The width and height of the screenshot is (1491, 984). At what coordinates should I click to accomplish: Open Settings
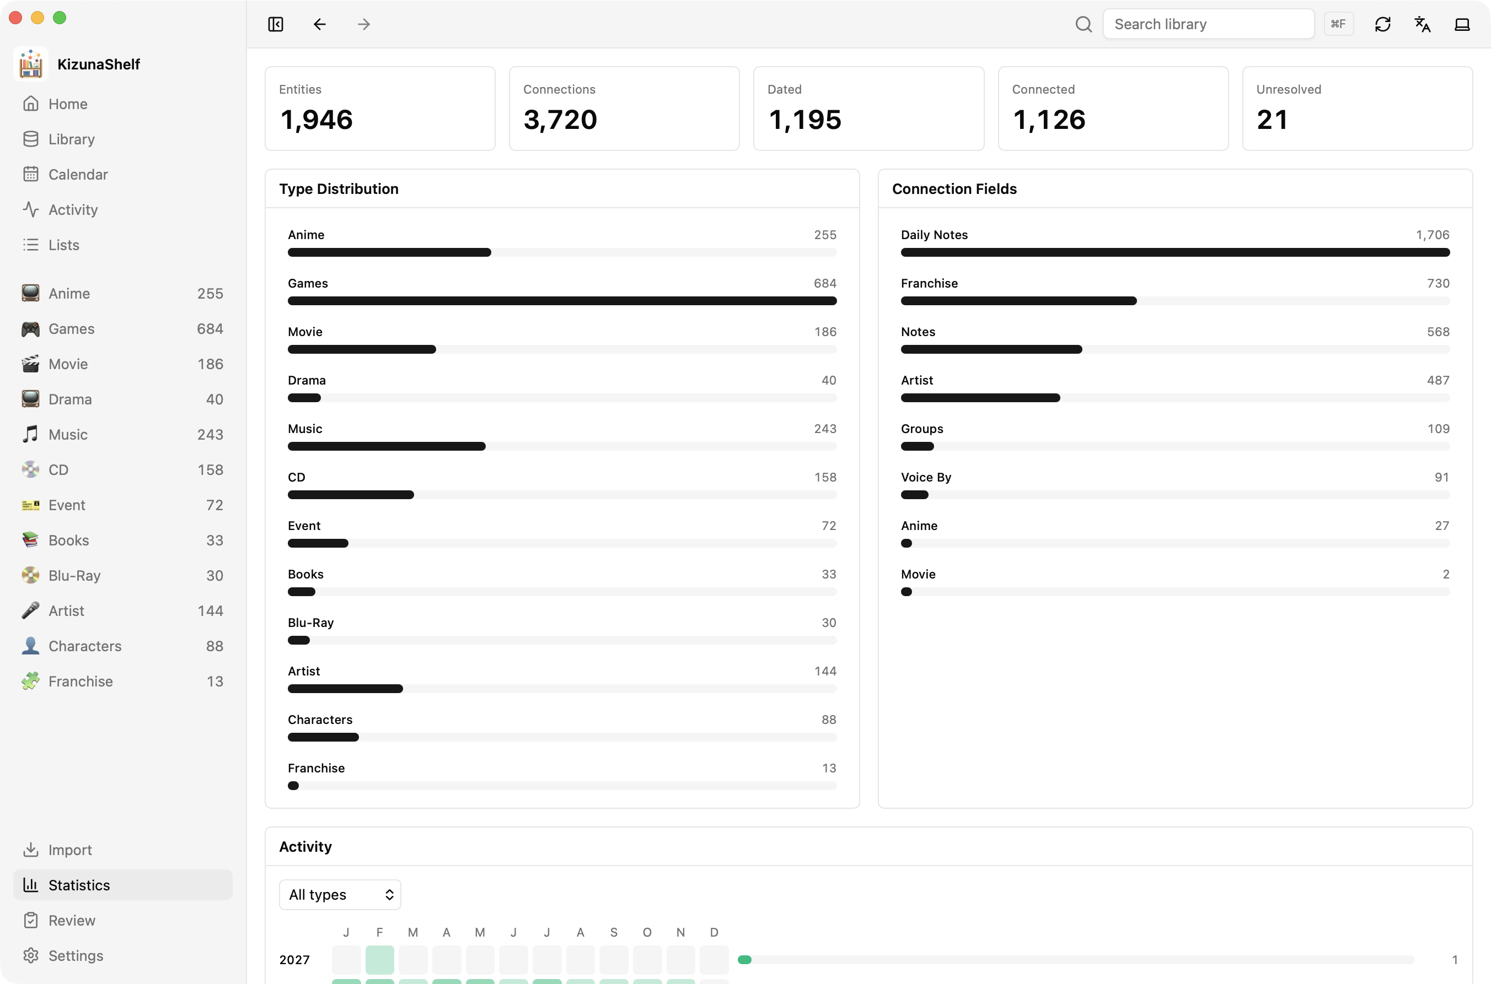123,955
